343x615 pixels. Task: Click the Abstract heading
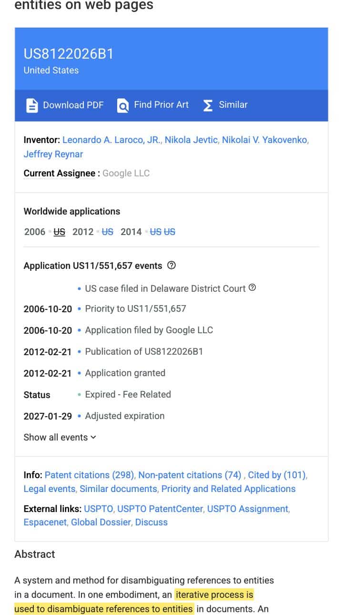35,554
